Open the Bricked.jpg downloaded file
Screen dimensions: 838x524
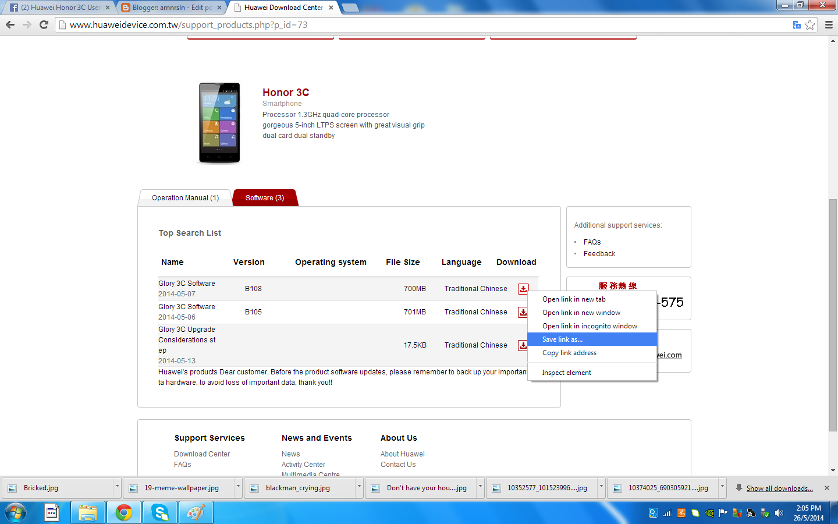click(58, 488)
